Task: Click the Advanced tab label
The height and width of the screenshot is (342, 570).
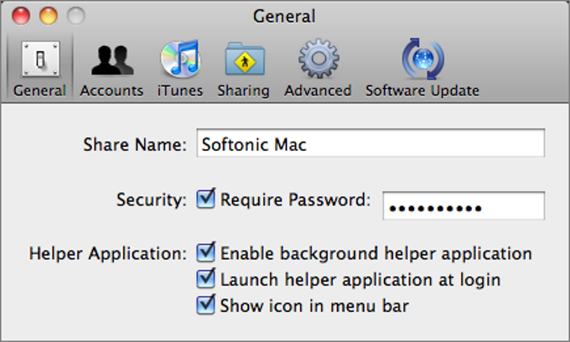Action: (318, 91)
